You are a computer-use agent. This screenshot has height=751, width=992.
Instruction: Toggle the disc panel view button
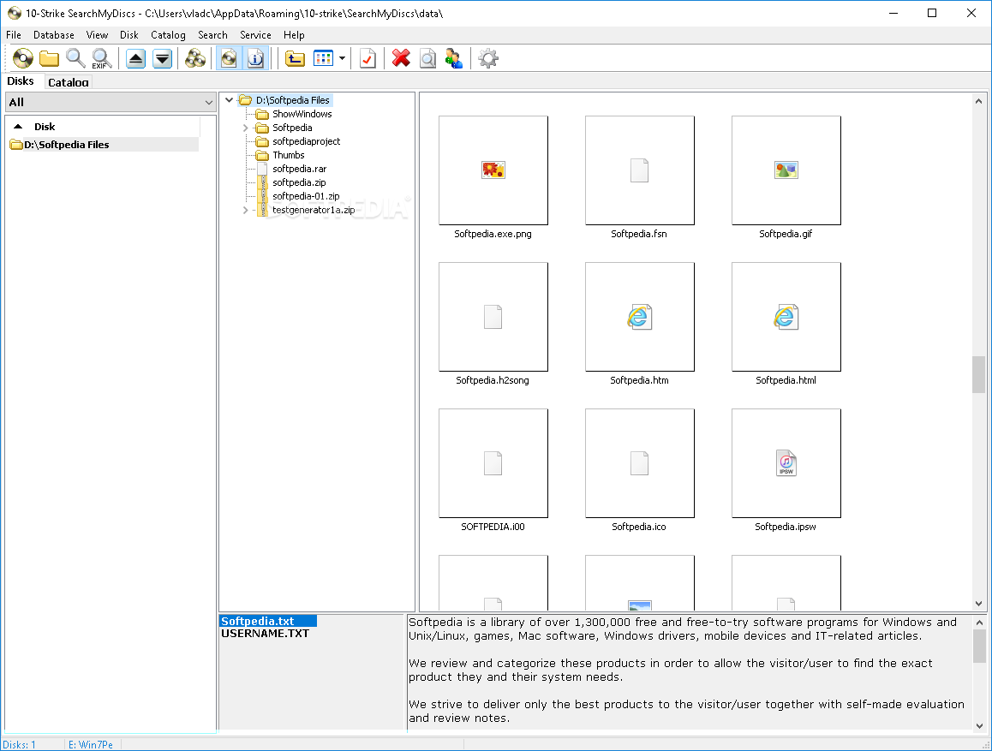tap(229, 59)
